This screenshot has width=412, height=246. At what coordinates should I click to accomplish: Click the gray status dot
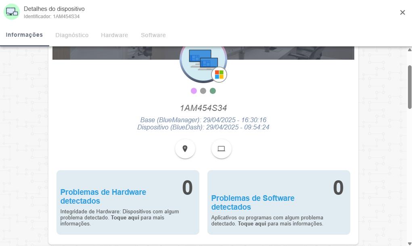click(x=203, y=91)
